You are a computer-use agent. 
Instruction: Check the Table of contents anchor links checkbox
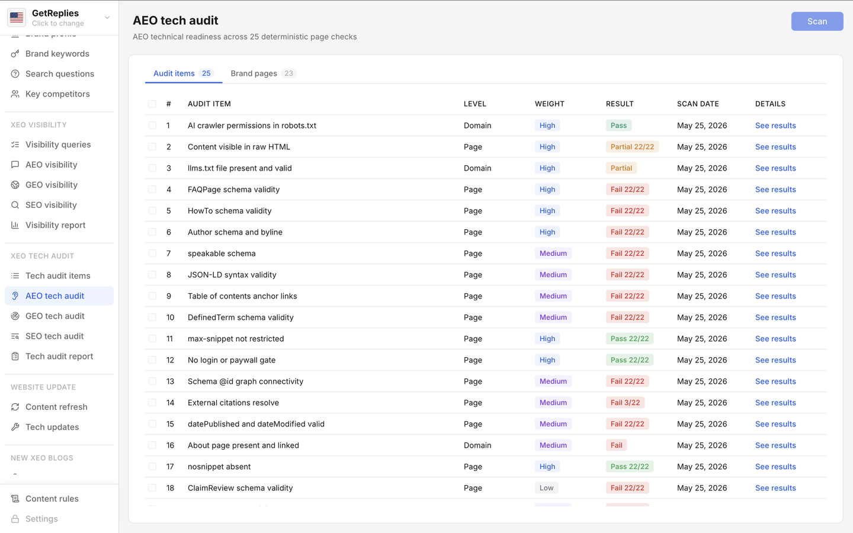pos(152,296)
